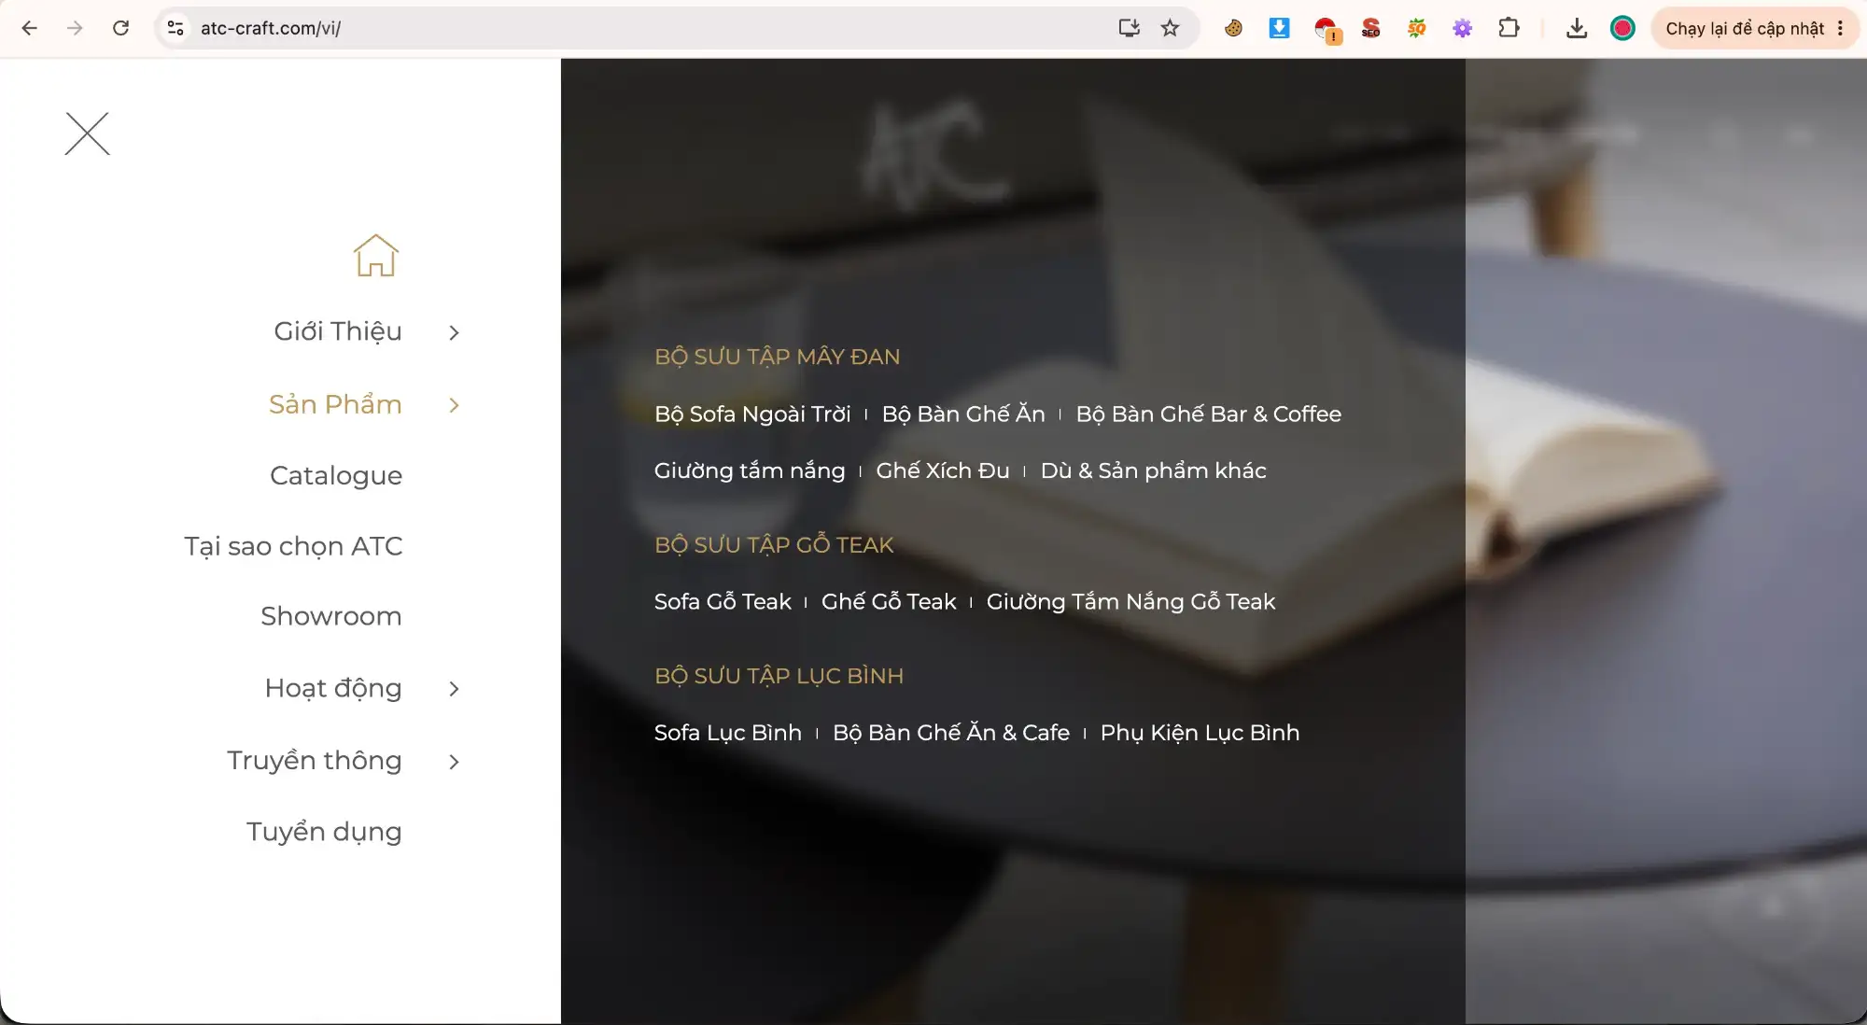Open Bộ Sofa Ngoài Trời category
The image size is (1867, 1025).
[752, 414]
